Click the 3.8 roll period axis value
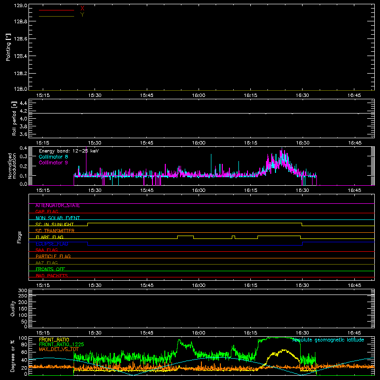The image size is (380, 380). pos(23,126)
